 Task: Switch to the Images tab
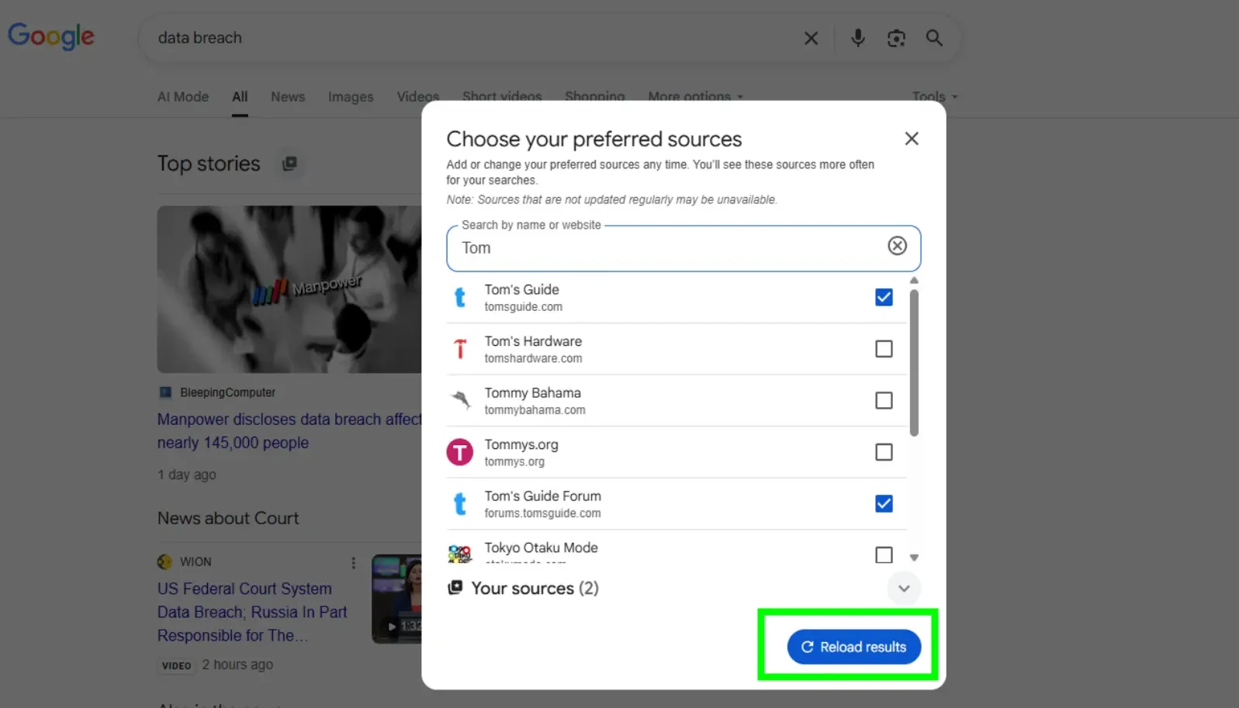351,97
